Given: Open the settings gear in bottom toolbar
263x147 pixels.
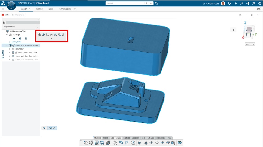Looking at the screenshot, I should point(115,143).
